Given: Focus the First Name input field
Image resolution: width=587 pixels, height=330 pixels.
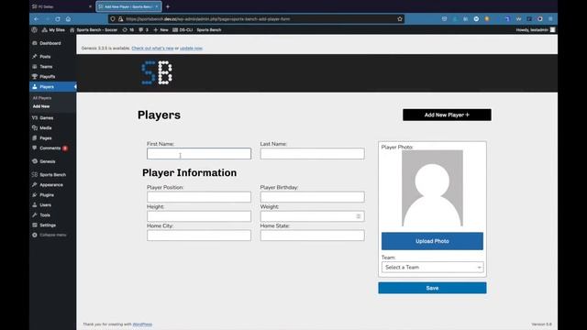Looking at the screenshot, I should tap(199, 153).
